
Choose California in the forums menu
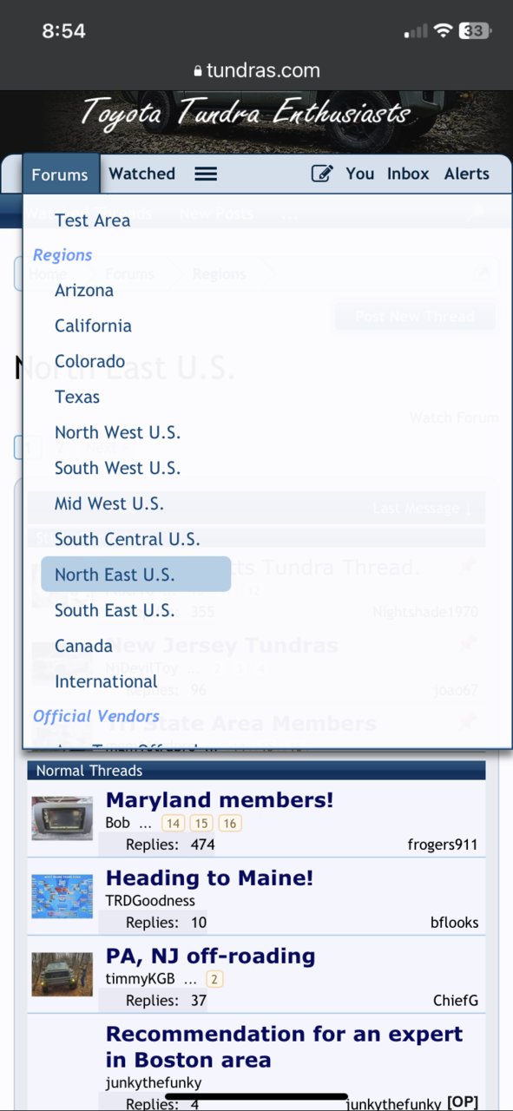tap(93, 325)
